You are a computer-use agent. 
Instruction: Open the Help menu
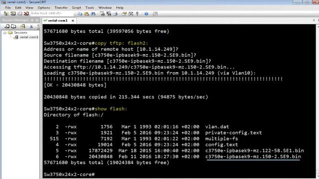(x=120, y=7)
